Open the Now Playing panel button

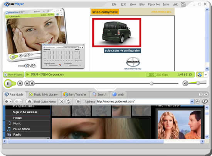13,75
